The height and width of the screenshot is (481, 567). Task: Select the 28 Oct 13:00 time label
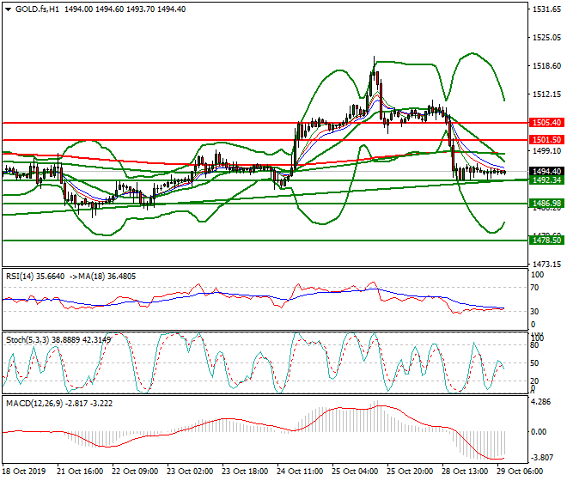point(465,472)
